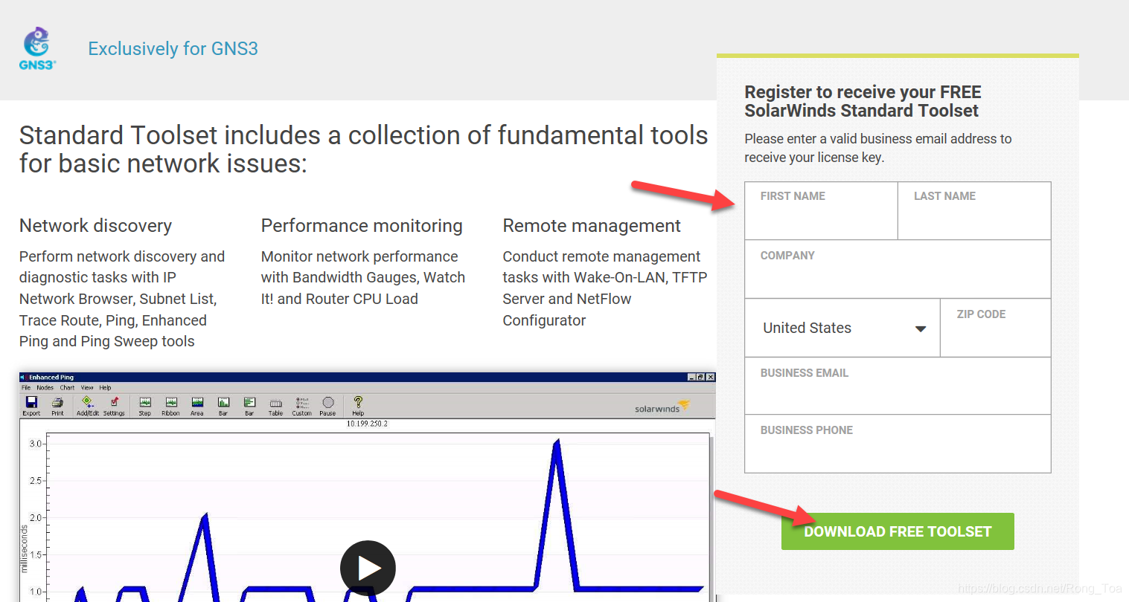Select Table view icon in Enhanced Ping
The height and width of the screenshot is (602, 1129).
(x=275, y=407)
